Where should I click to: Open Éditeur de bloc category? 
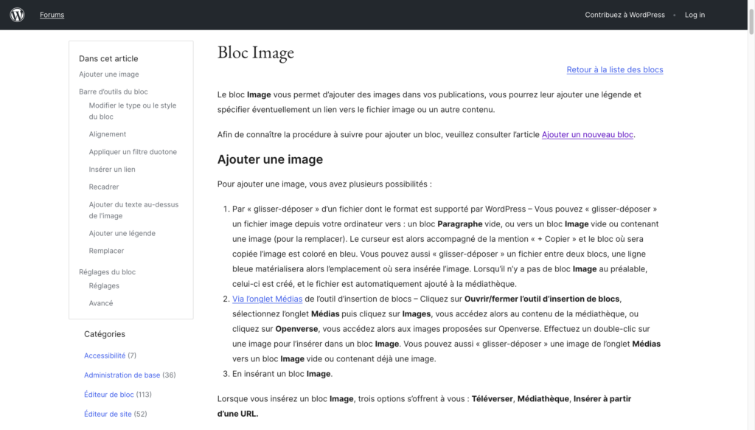tap(109, 395)
